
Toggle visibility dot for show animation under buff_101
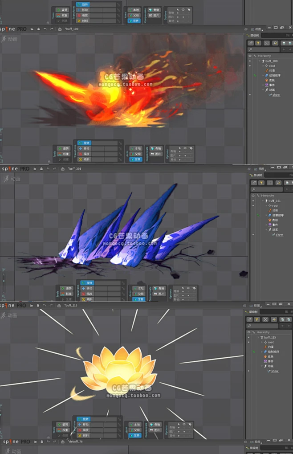click(x=252, y=235)
